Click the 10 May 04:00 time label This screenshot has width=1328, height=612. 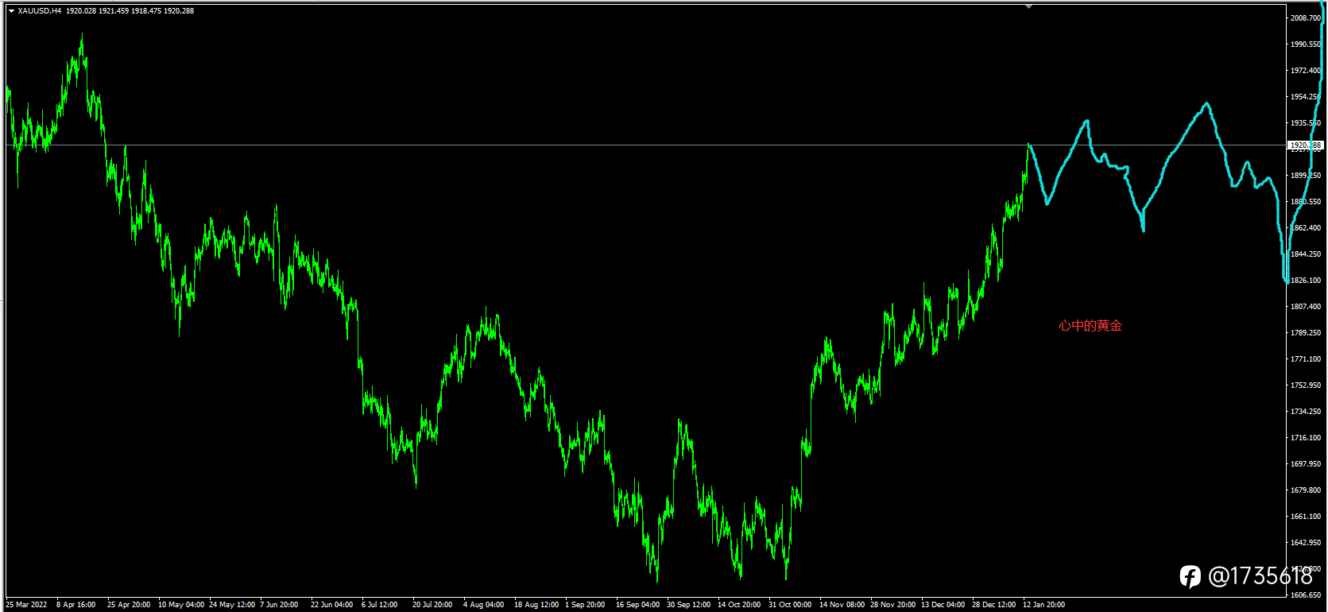181,605
